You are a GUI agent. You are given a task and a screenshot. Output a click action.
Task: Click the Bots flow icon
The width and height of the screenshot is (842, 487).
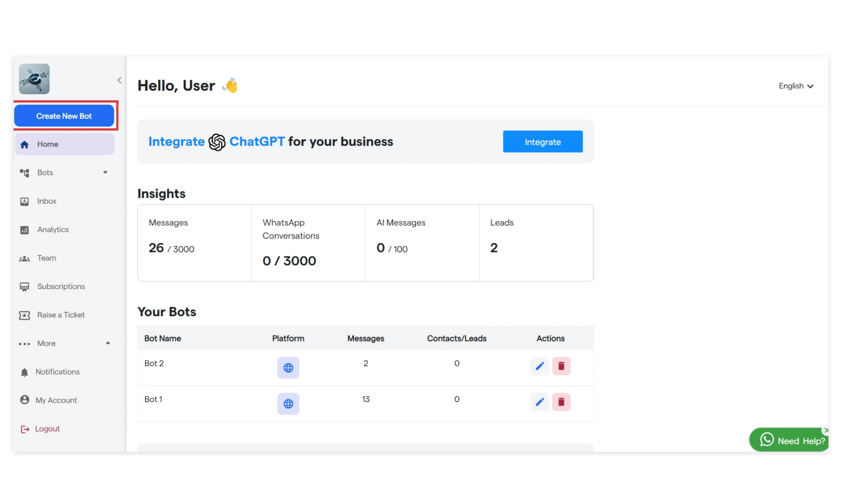pyautogui.click(x=25, y=173)
